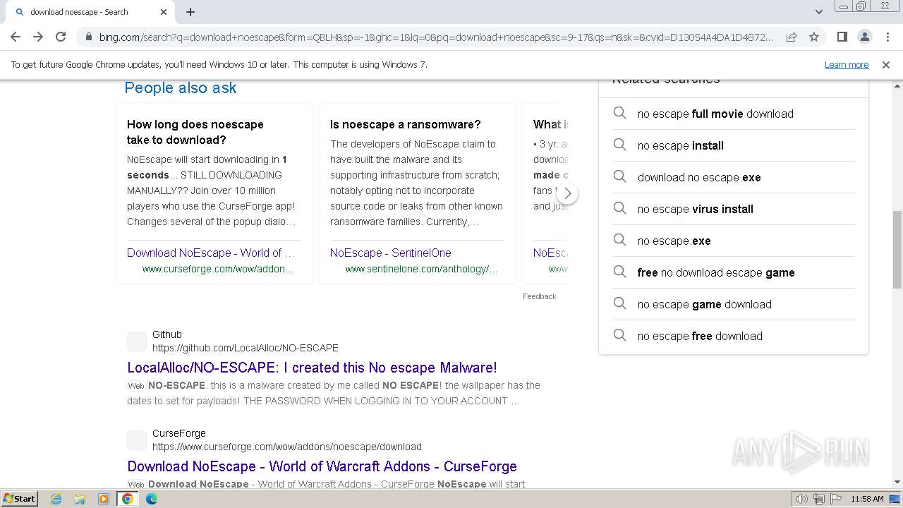
Task: Select the 'download noescape - Search' tab
Action: click(90, 12)
